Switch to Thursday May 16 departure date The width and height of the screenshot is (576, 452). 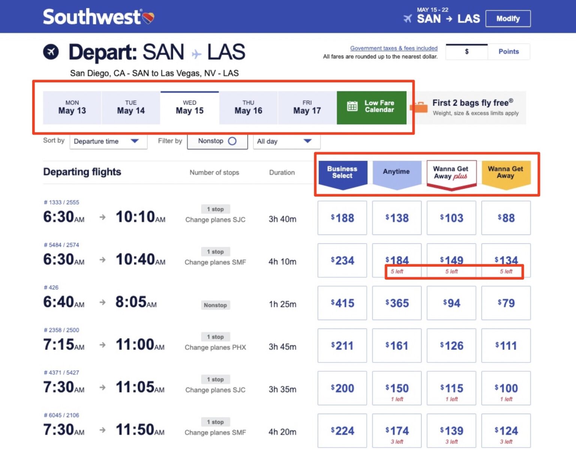248,107
